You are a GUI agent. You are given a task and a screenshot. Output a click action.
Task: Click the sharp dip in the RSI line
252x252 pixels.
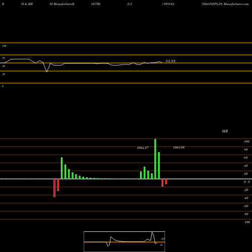pos(47,72)
